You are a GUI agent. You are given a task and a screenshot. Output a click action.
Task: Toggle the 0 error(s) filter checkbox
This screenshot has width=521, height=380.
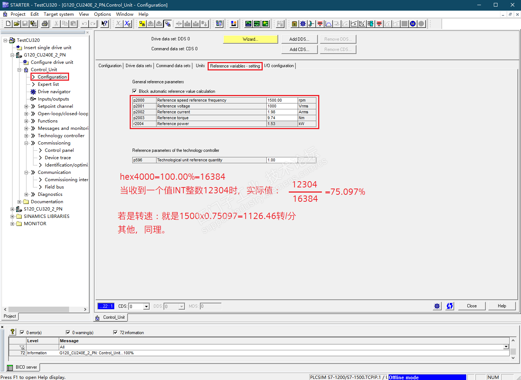pyautogui.click(x=22, y=333)
